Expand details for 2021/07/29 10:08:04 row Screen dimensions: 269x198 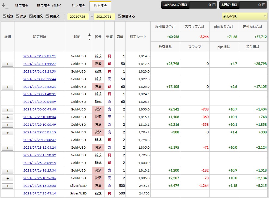[8, 118]
